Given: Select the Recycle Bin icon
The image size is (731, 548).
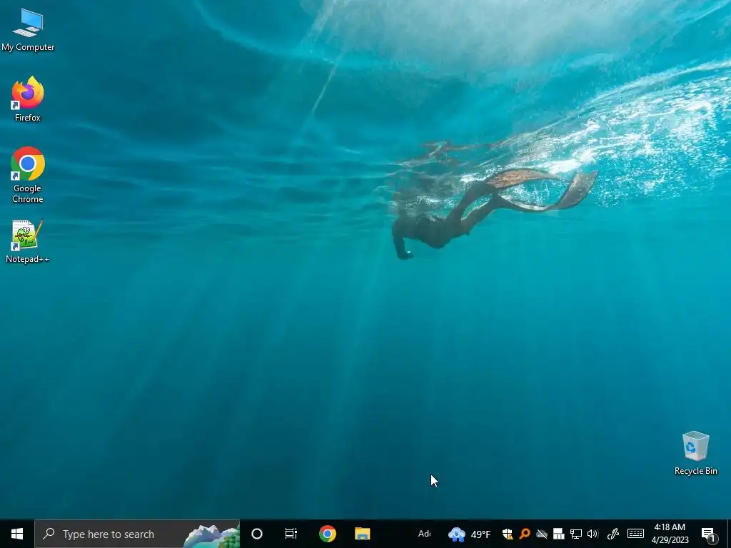Looking at the screenshot, I should pos(695,453).
